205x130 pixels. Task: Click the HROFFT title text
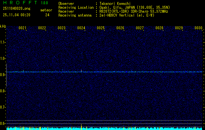coord(20,3)
